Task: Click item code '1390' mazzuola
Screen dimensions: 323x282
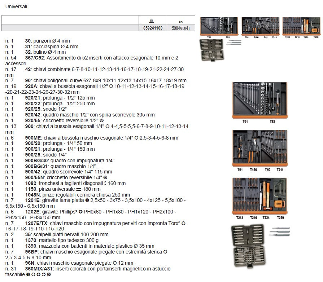Action: [31, 246]
